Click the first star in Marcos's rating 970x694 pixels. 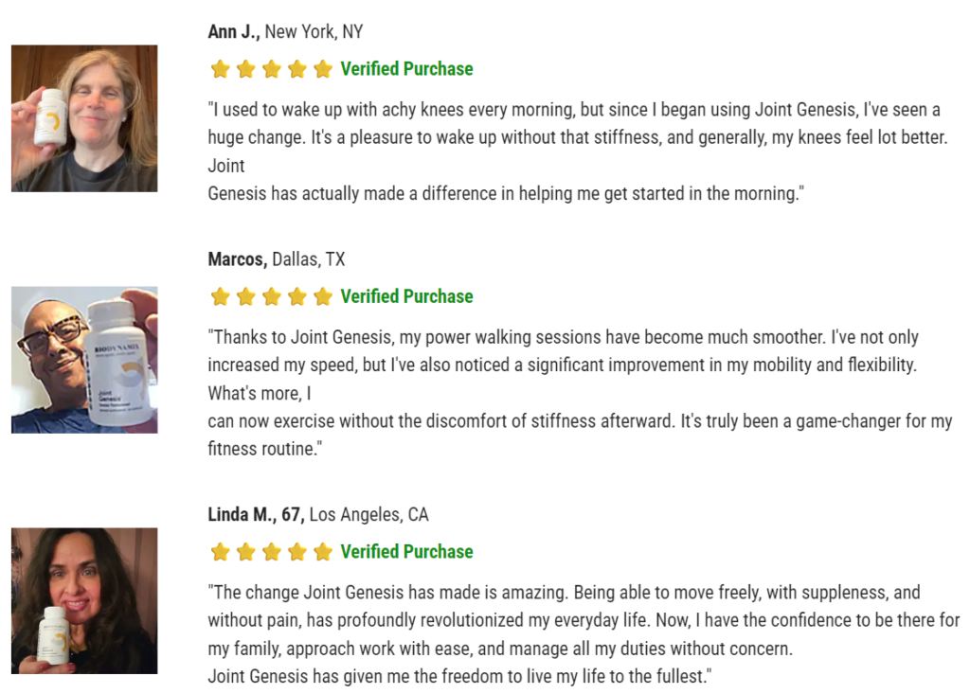221,297
